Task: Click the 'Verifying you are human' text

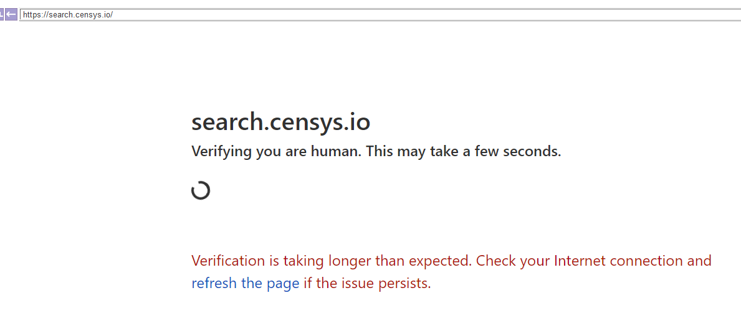Action: [275, 152]
